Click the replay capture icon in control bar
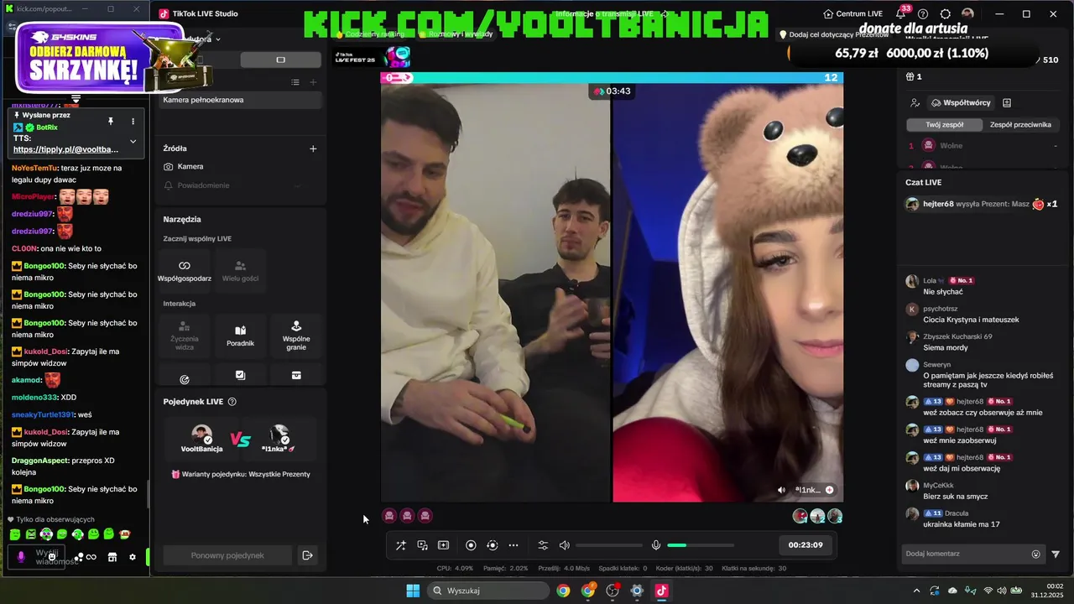 (x=492, y=545)
